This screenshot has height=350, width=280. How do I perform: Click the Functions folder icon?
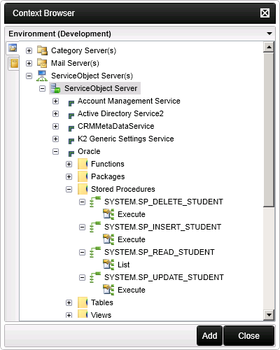[83, 164]
